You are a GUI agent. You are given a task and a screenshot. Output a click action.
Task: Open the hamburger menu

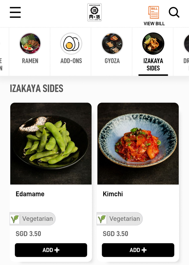[x=15, y=12]
